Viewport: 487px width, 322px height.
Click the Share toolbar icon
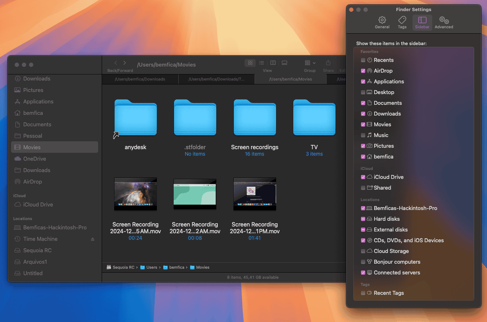[x=328, y=63]
